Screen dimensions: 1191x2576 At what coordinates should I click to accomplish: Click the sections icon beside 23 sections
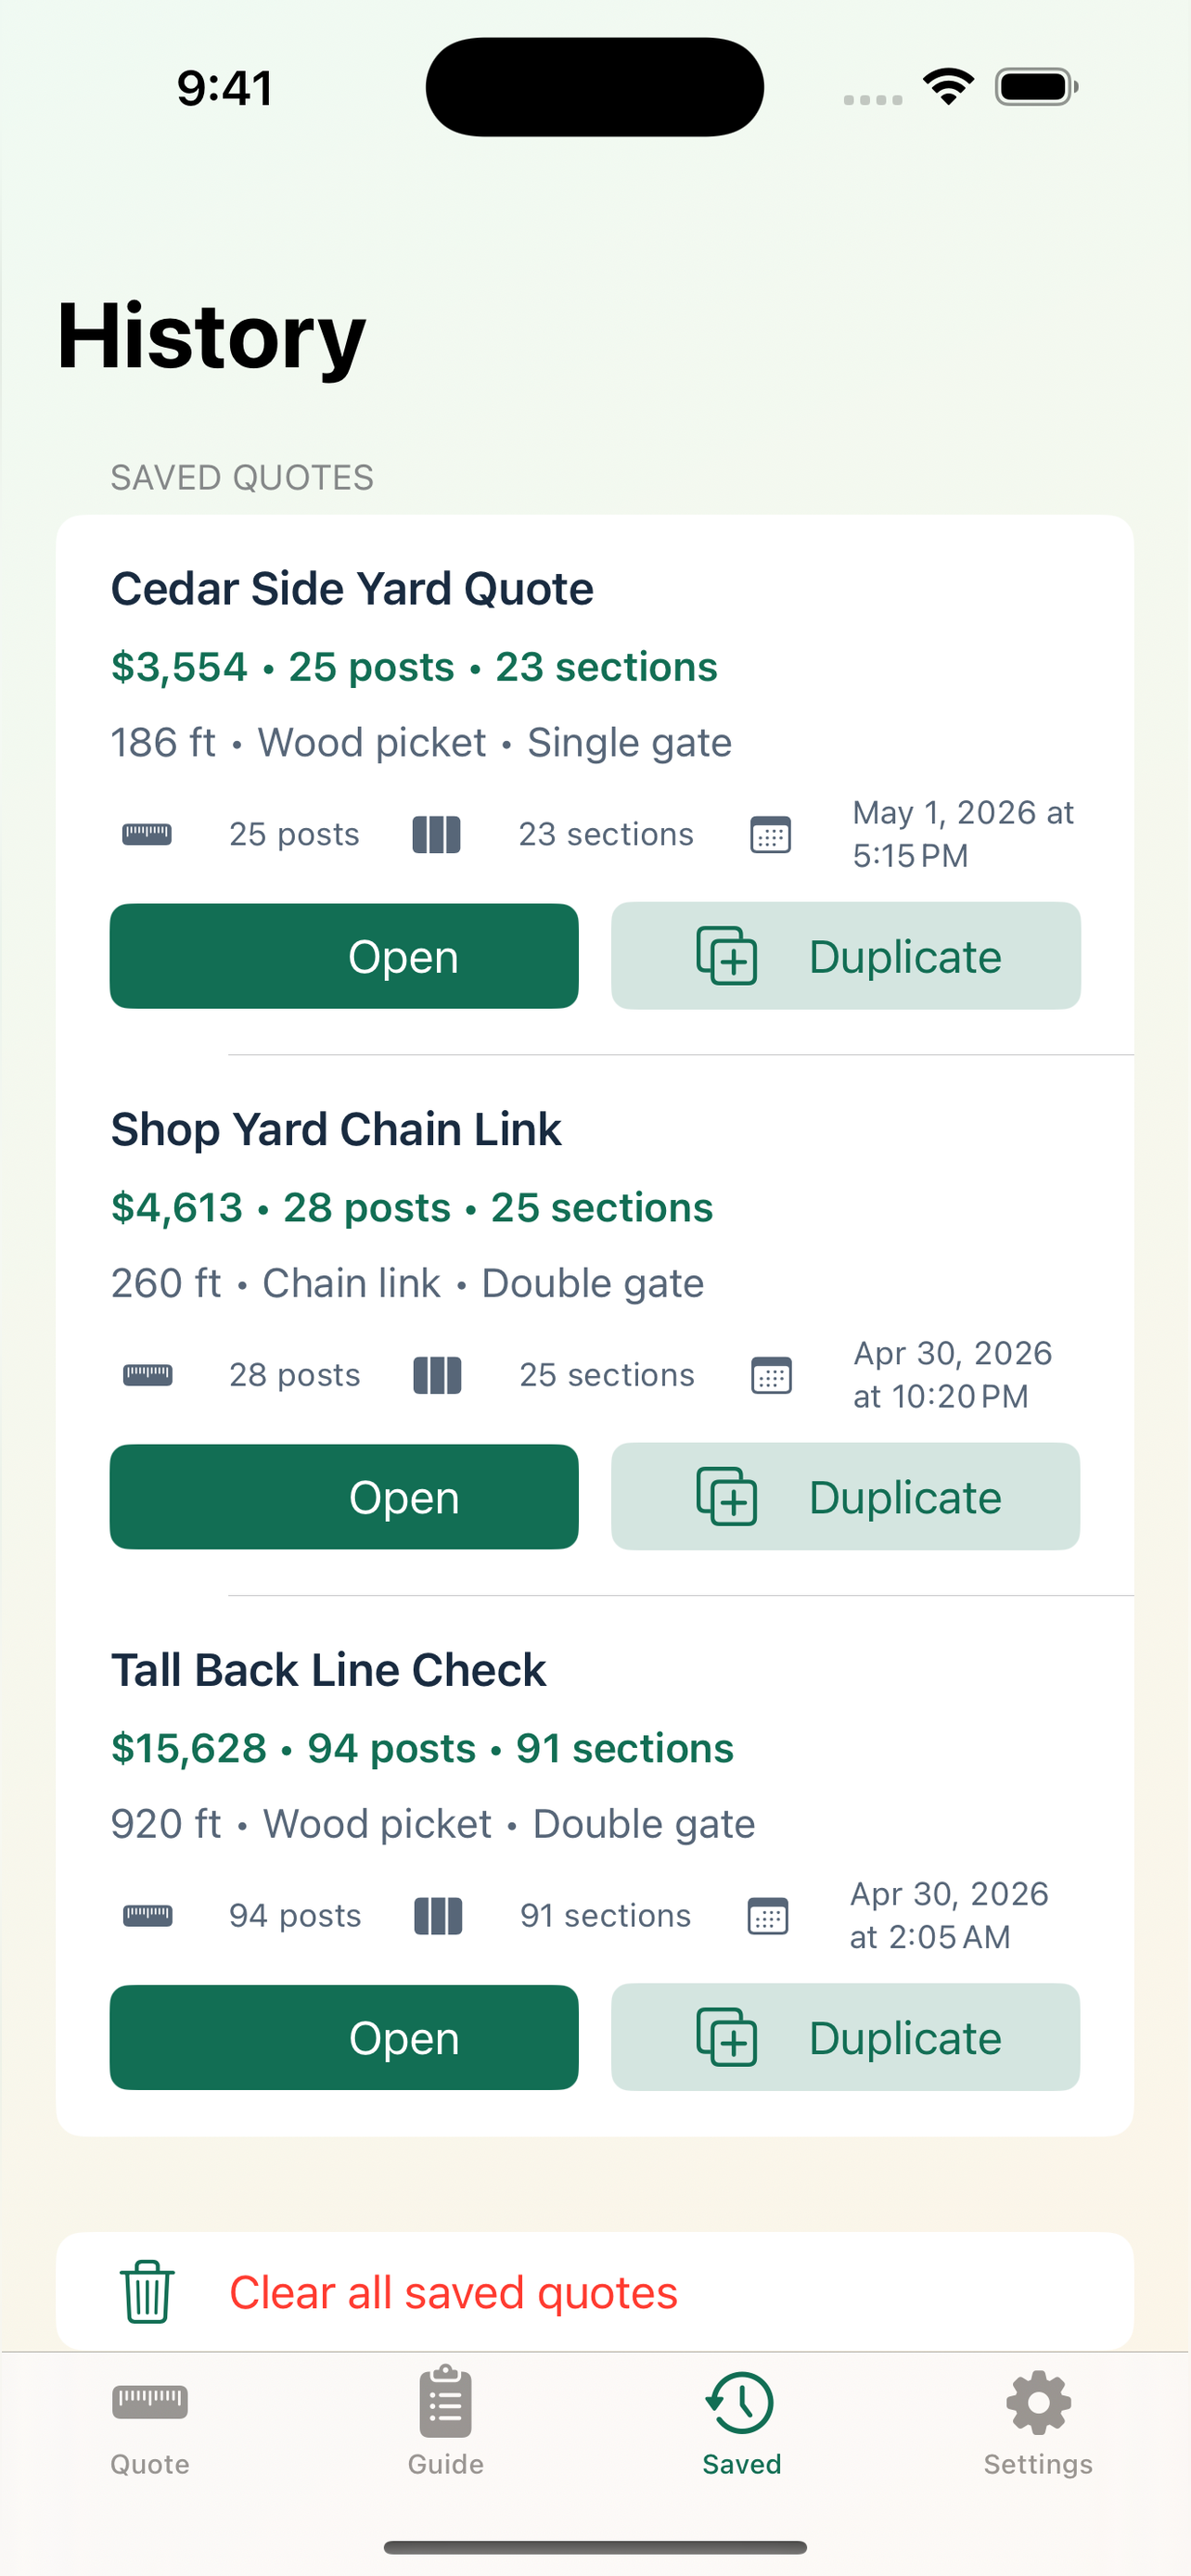437,834
